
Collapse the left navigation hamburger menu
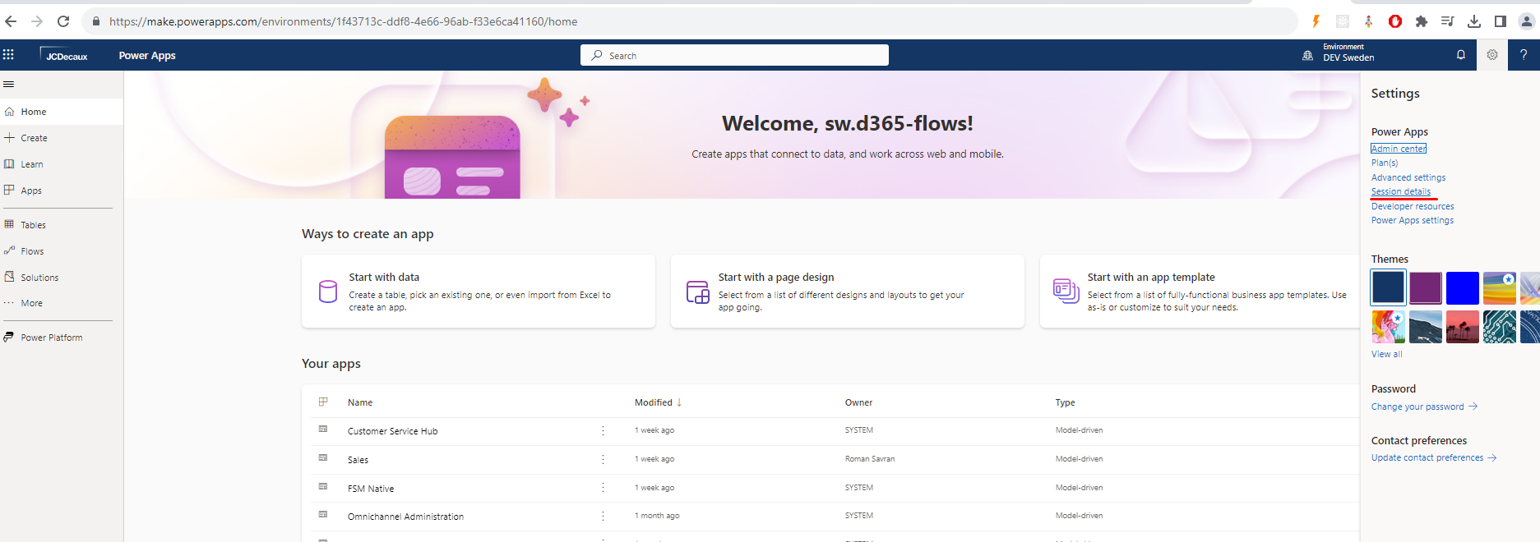click(9, 84)
